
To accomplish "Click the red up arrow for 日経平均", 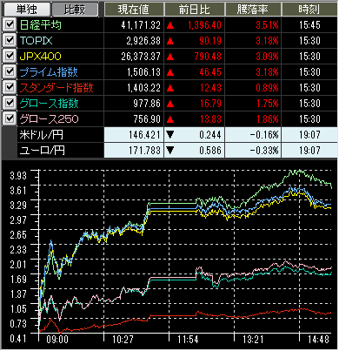I will click(x=170, y=25).
